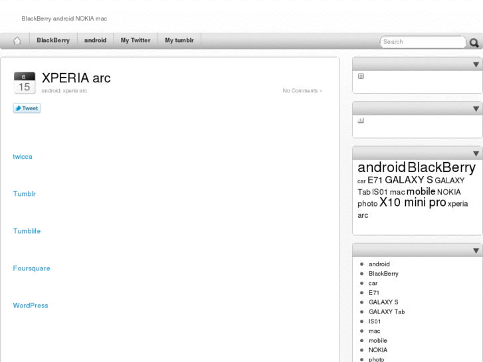Select GALAXY S in the tag cloud
483x362 pixels.
tap(409, 179)
